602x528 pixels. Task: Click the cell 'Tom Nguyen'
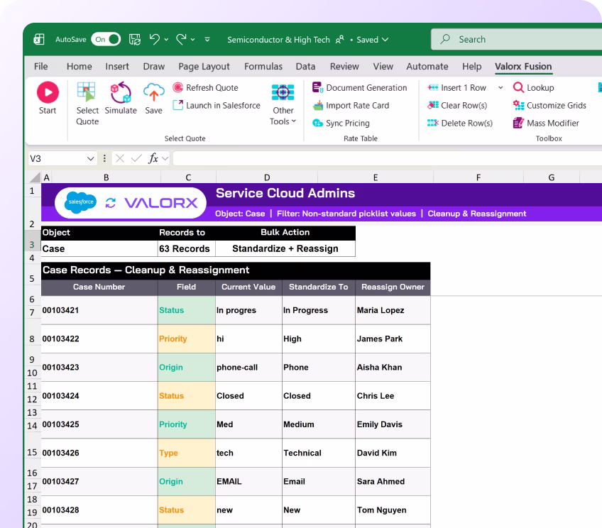tap(393, 510)
